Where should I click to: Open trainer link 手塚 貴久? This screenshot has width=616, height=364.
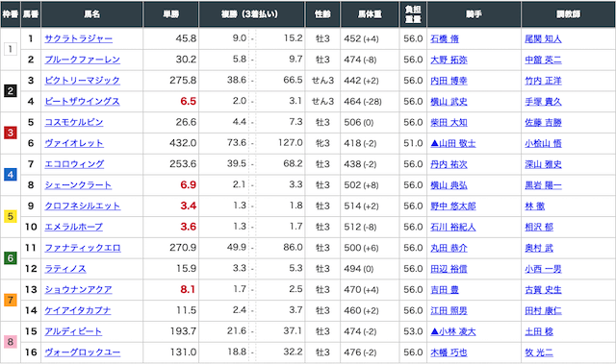[x=543, y=102]
